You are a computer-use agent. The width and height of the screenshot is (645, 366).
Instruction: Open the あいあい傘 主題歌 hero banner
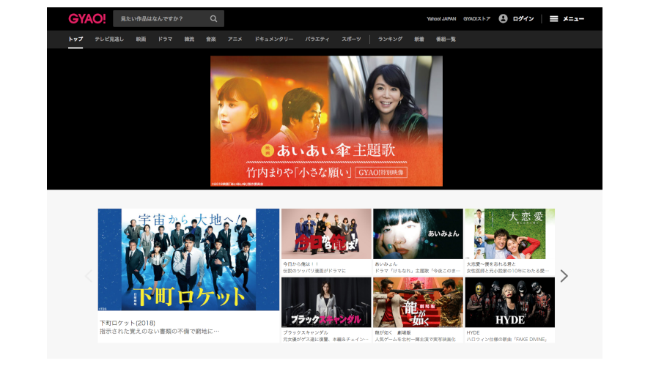(x=327, y=122)
